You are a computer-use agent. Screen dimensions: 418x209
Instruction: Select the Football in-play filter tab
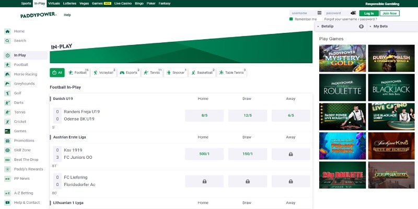pos(77,73)
